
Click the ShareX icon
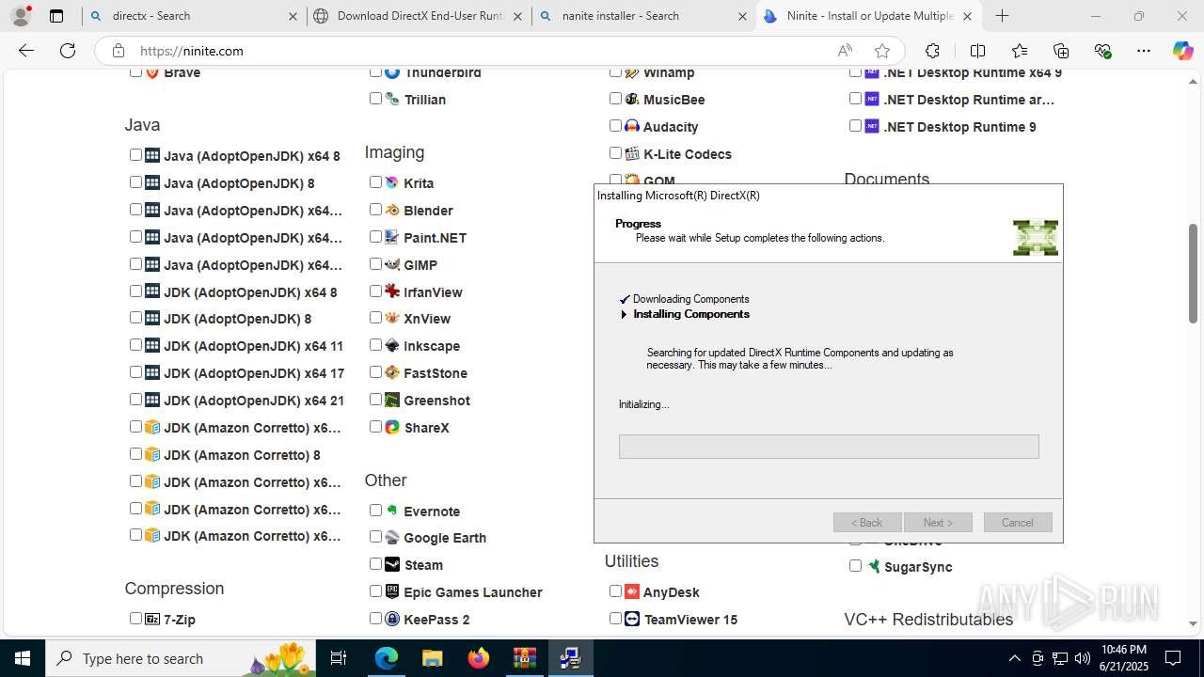tap(392, 427)
